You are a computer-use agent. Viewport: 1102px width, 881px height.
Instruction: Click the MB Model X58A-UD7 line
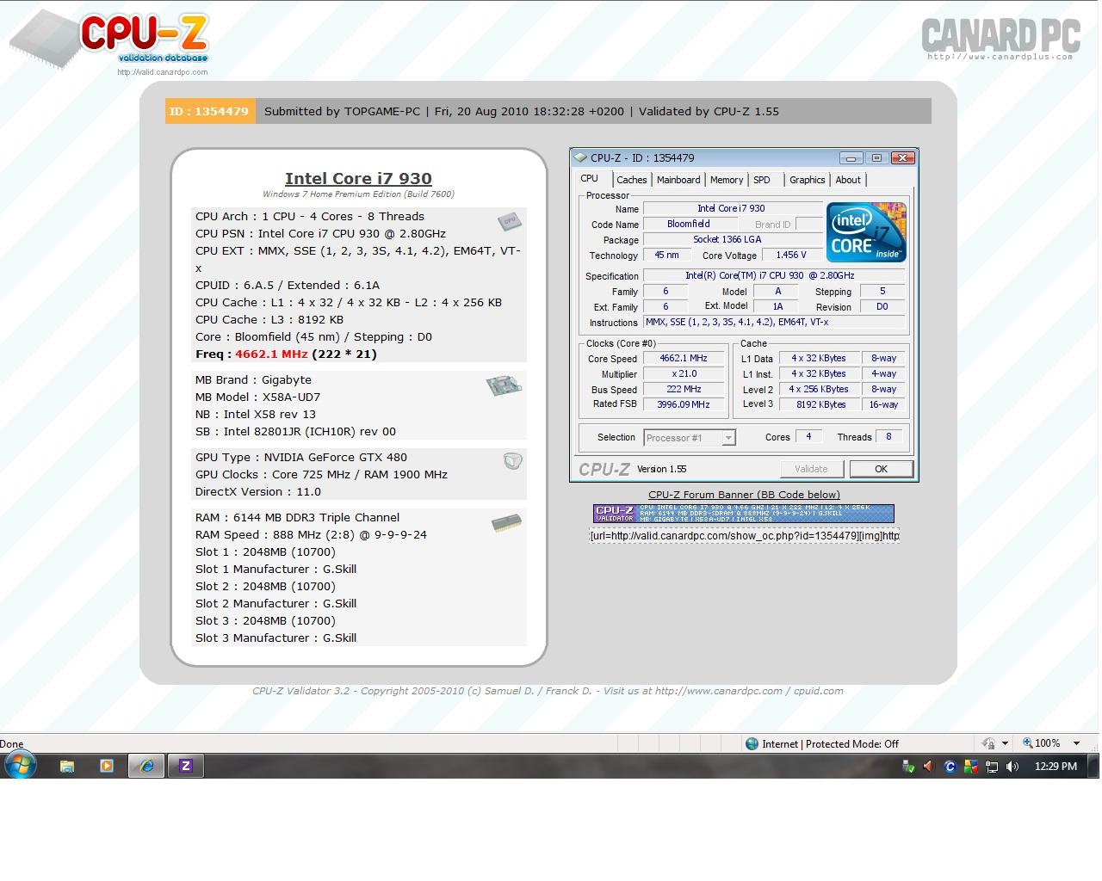coord(257,397)
